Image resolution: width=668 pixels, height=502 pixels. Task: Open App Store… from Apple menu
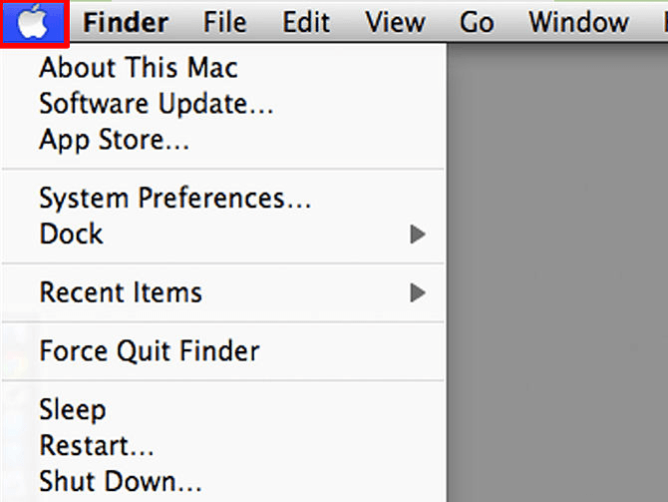[115, 140]
